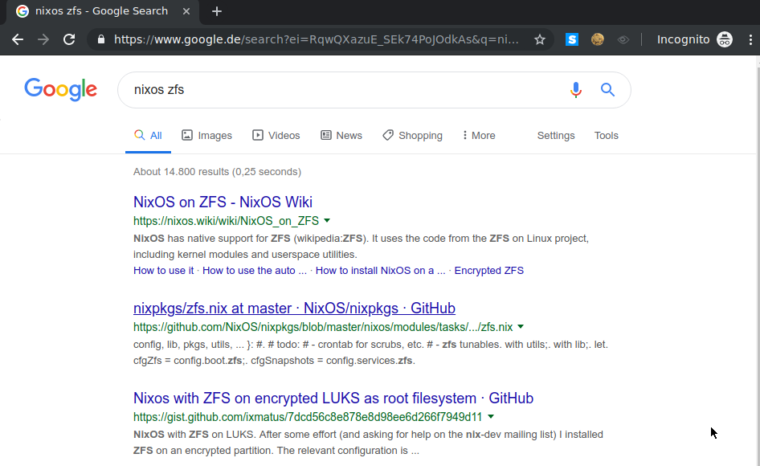
Task: Follow the 'How to install NixOS on a ...' sitelink
Action: [381, 271]
